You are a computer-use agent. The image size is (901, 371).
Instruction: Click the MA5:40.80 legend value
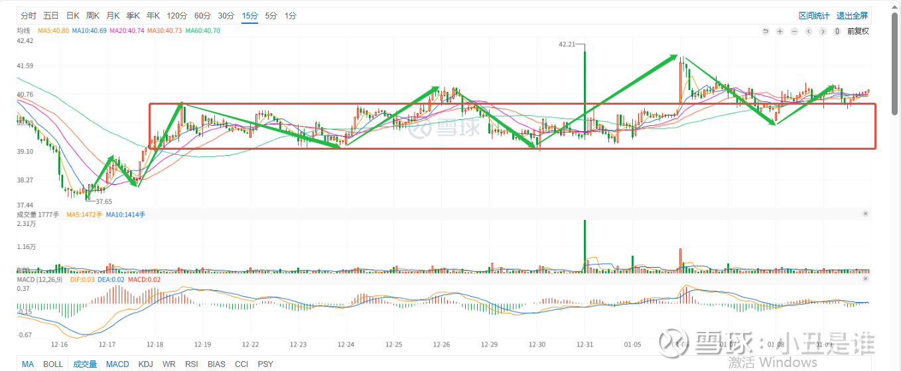(53, 31)
